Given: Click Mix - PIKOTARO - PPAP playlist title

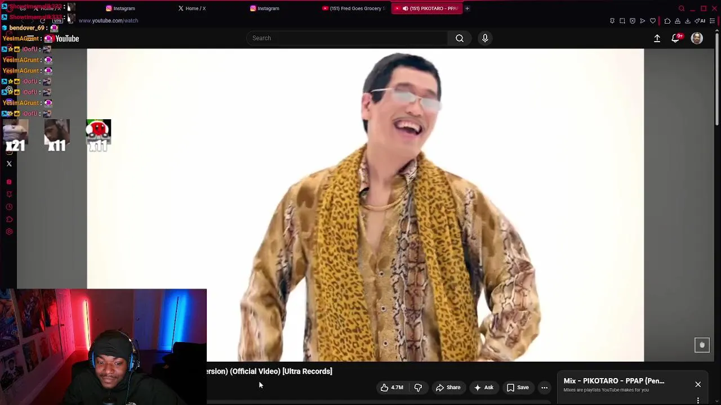Looking at the screenshot, I should pos(614,381).
